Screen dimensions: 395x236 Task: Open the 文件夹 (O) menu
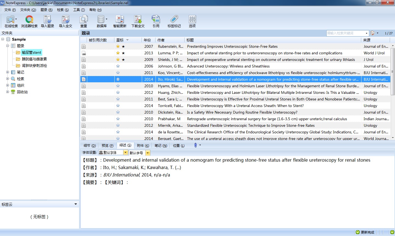click(28, 10)
